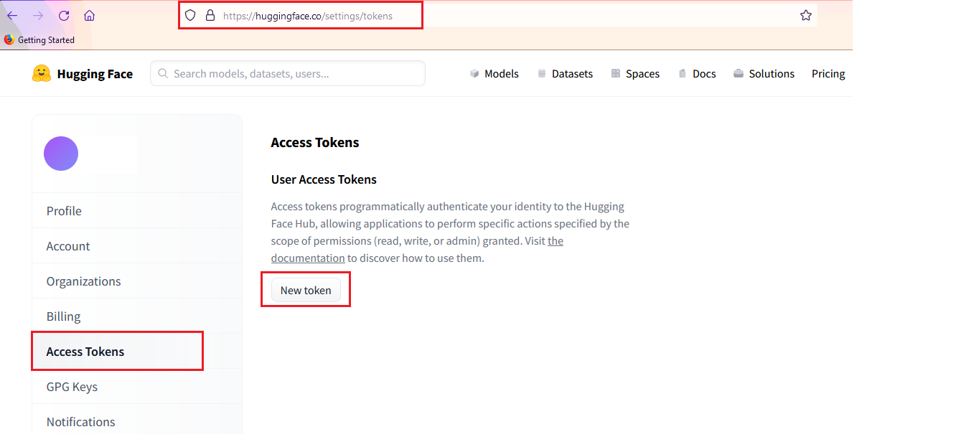Open Models in top navigation
The height and width of the screenshot is (447, 956).
494,74
